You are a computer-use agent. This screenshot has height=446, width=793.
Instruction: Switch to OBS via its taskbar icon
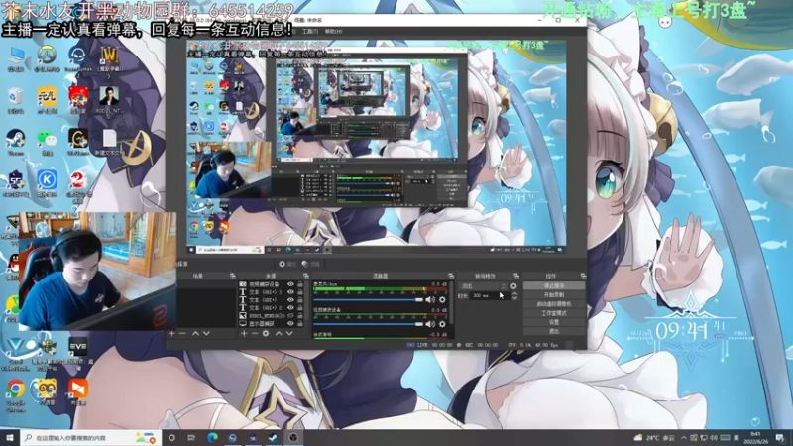click(293, 438)
